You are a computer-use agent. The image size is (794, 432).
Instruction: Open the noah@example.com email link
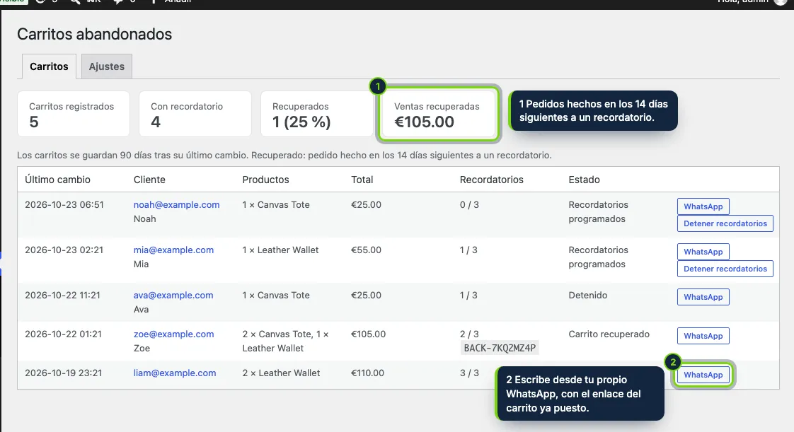(x=176, y=205)
